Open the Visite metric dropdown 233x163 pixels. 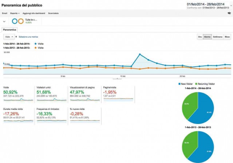click(x=9, y=37)
